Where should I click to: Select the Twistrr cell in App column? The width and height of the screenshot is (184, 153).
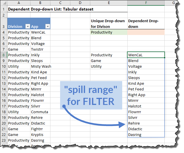pyautogui.click(x=40, y=49)
